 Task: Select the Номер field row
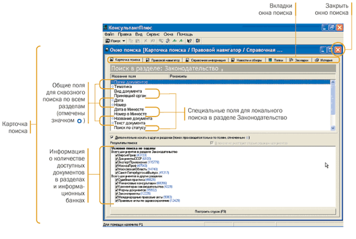coord(221,105)
